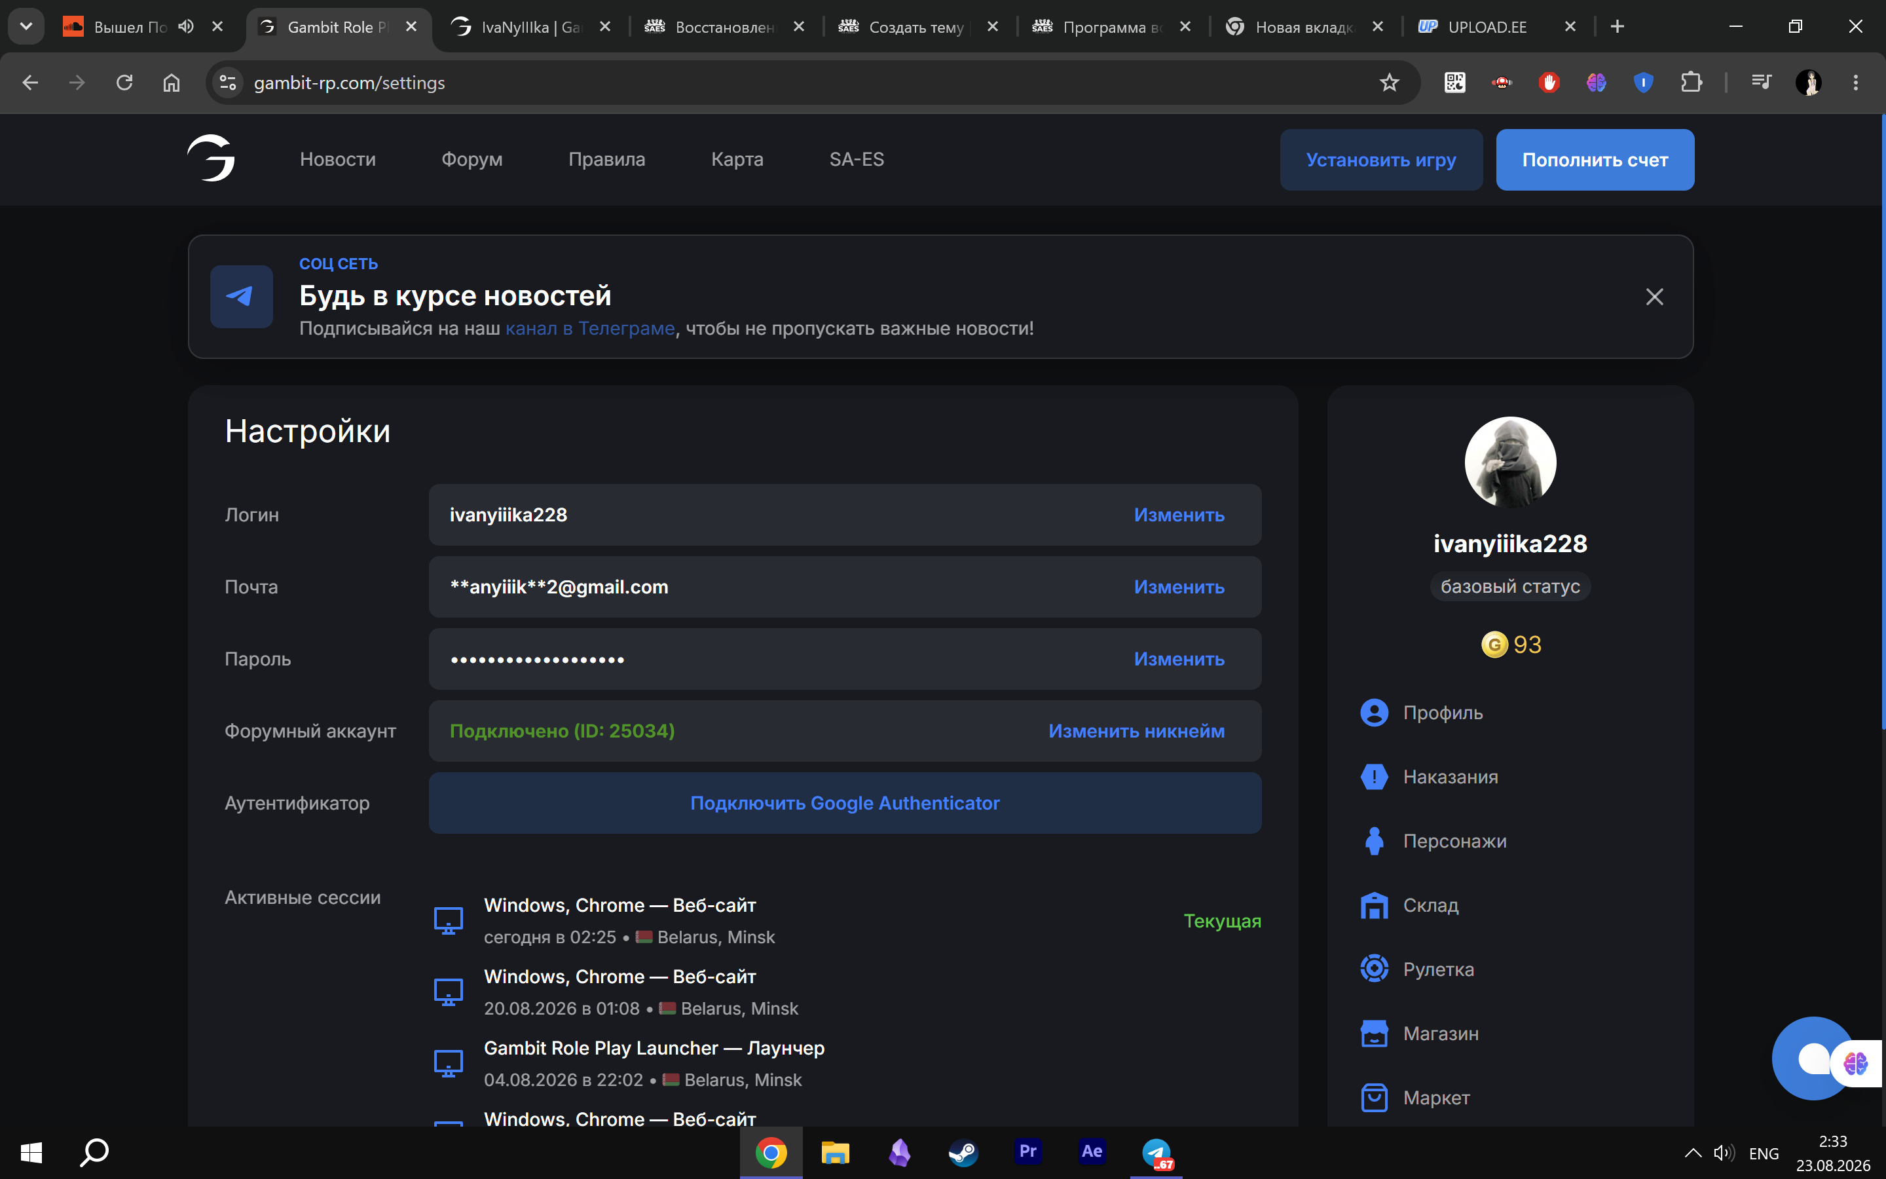Open the QR code extension
The width and height of the screenshot is (1886, 1179).
coord(1454,83)
